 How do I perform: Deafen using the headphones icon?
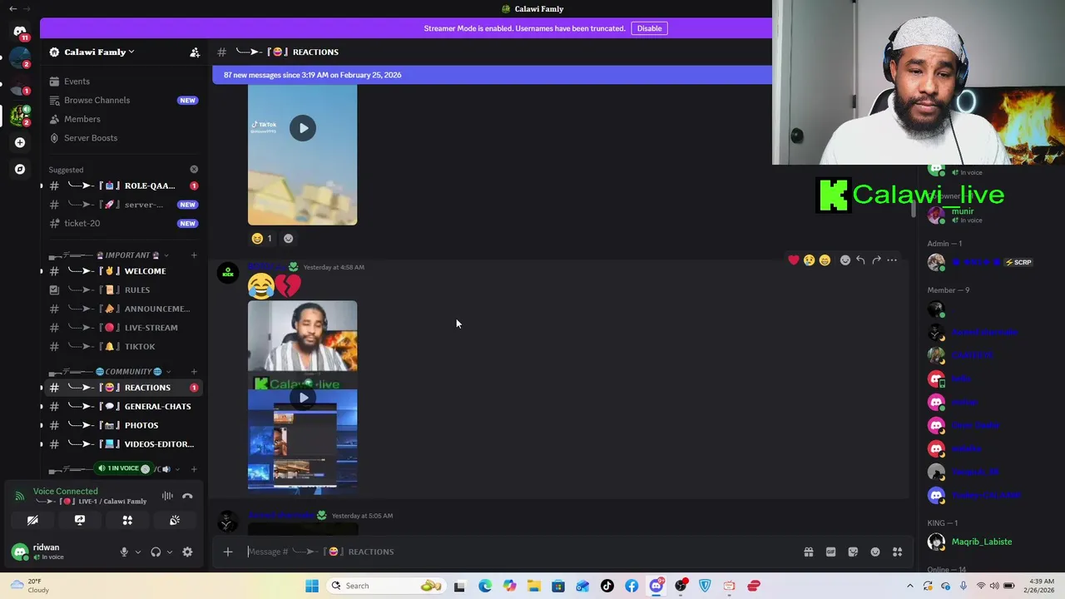[156, 552]
